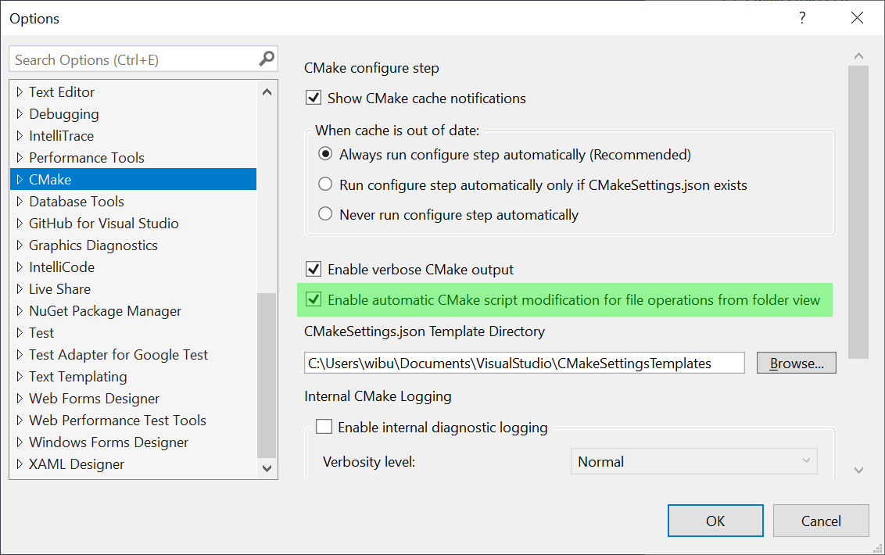
Task: Click the CMakeSettings.json template directory path field
Action: coord(524,362)
